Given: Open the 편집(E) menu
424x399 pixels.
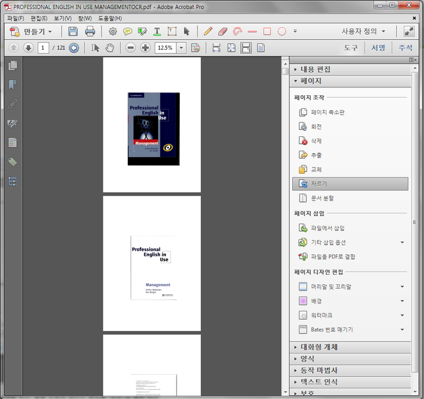Looking at the screenshot, I should coord(39,18).
